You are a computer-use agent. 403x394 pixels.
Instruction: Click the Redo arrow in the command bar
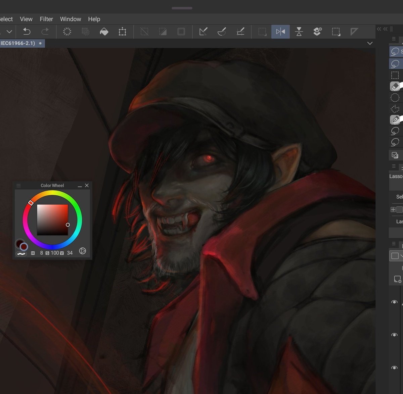(x=45, y=32)
